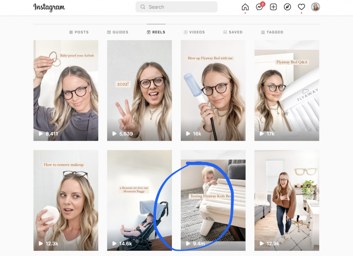Click the play icon beside 12.9k

pyautogui.click(x=262, y=243)
